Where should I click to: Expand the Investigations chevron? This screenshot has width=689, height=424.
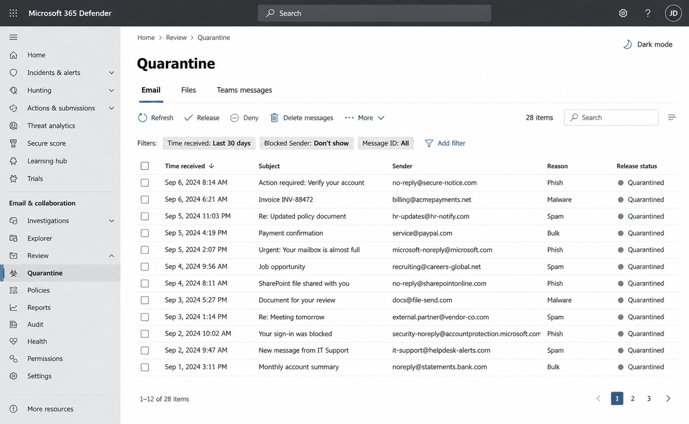[x=112, y=221]
